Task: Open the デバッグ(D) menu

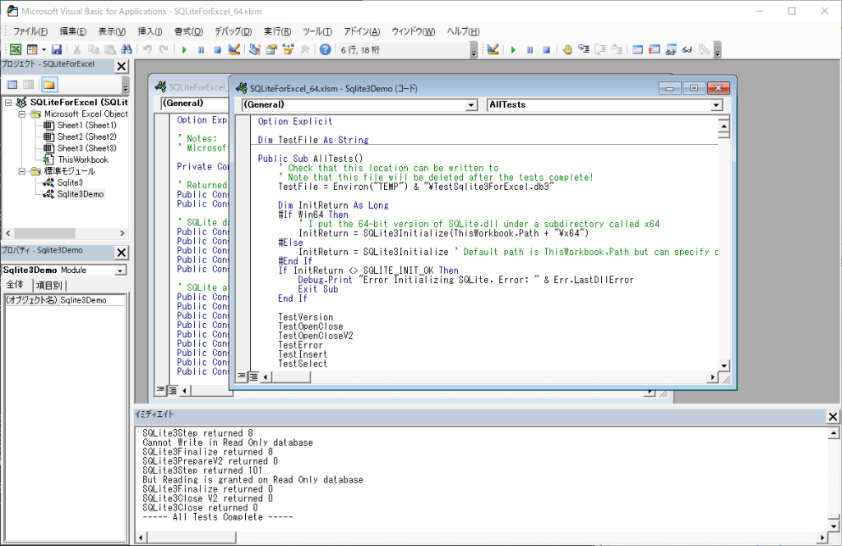Action: 233,31
